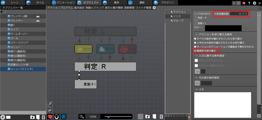The height and width of the screenshot is (120, 262).
Task: Open project settings gear in top-right
Action: point(255,3)
